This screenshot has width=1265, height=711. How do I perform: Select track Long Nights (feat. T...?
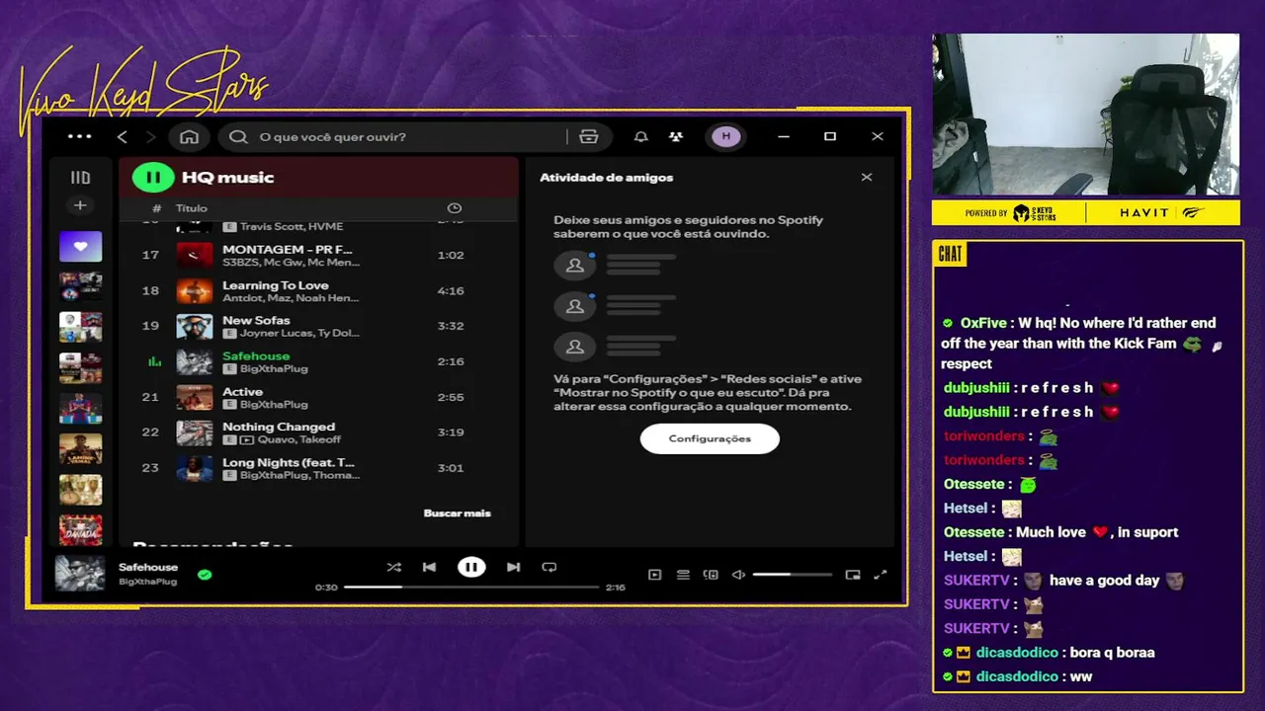tap(318, 468)
